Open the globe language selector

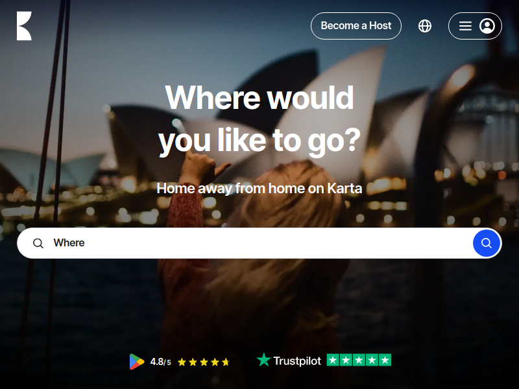click(x=425, y=26)
